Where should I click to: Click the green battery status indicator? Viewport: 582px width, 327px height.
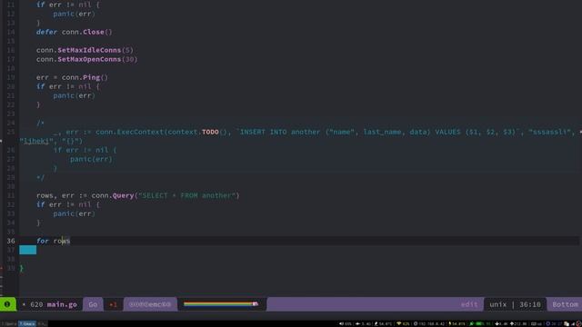pyautogui.click(x=480, y=323)
